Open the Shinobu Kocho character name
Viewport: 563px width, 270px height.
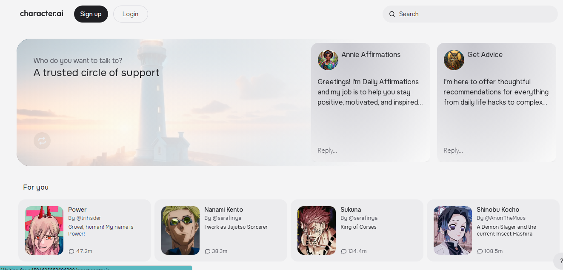[x=497, y=210]
